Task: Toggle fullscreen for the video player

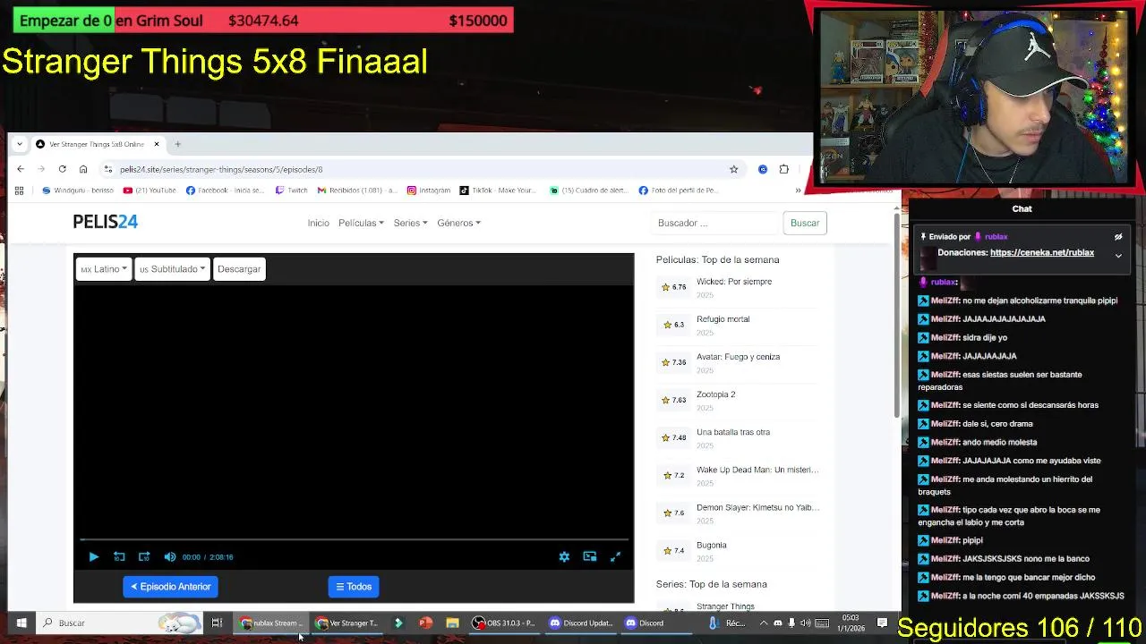Action: (615, 556)
